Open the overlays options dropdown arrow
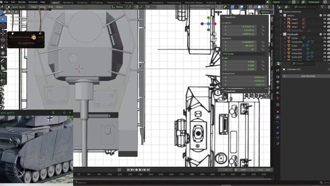Viewport: 330px width, 186px height. click(245, 7)
